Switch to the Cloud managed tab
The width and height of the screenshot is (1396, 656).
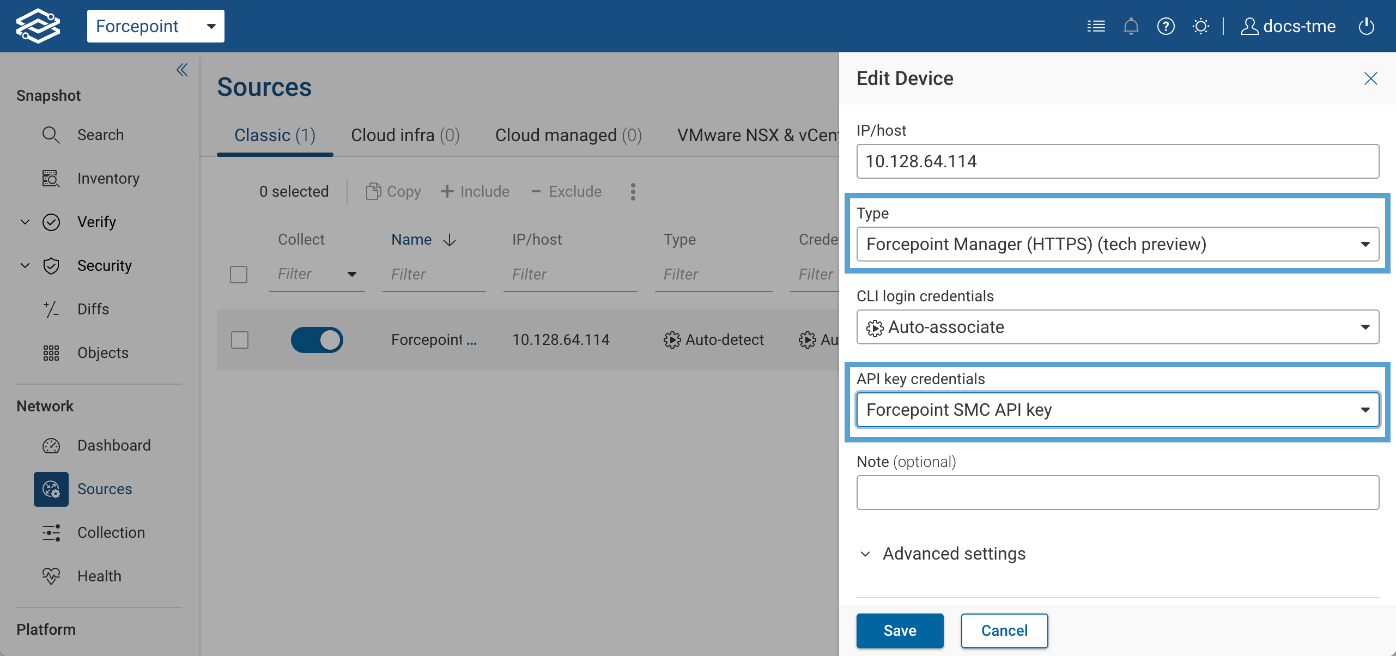coord(568,135)
